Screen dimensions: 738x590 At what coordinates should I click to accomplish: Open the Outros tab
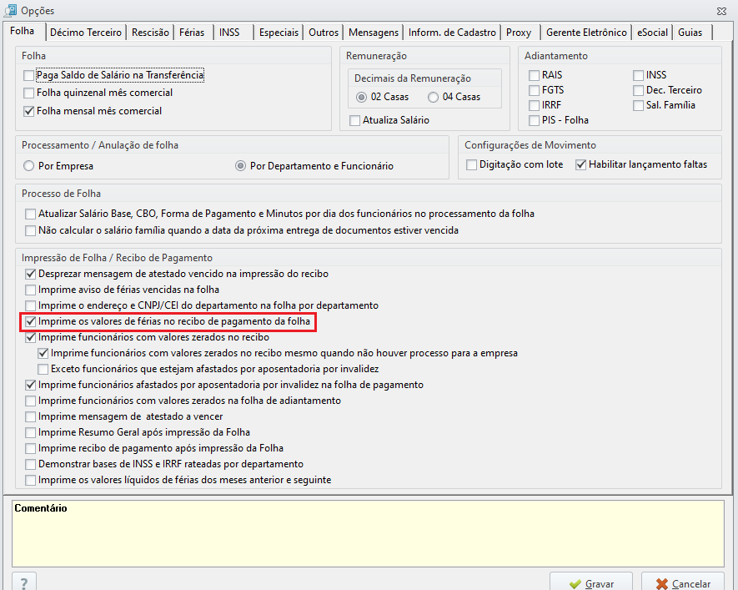(324, 33)
